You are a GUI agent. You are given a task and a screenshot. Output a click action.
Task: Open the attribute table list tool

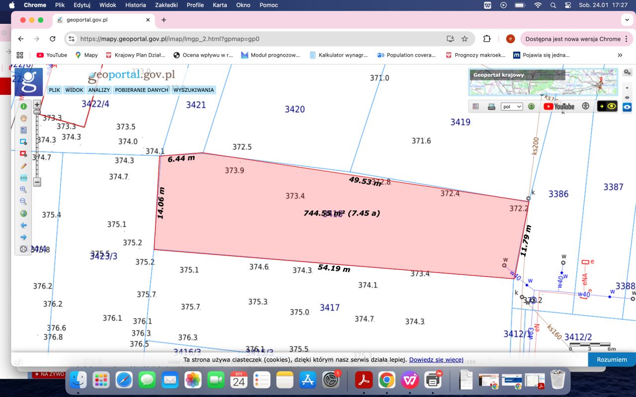[x=23, y=130]
